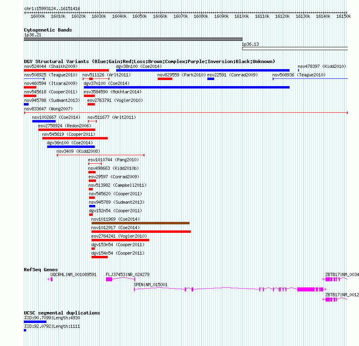Select the dgv38n100 (Coe2014) blue gain bar
Screen dimensions: 359x346
click(203, 70)
